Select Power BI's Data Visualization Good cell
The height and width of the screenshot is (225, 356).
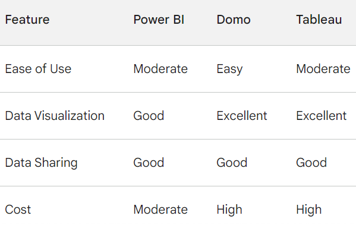(149, 116)
